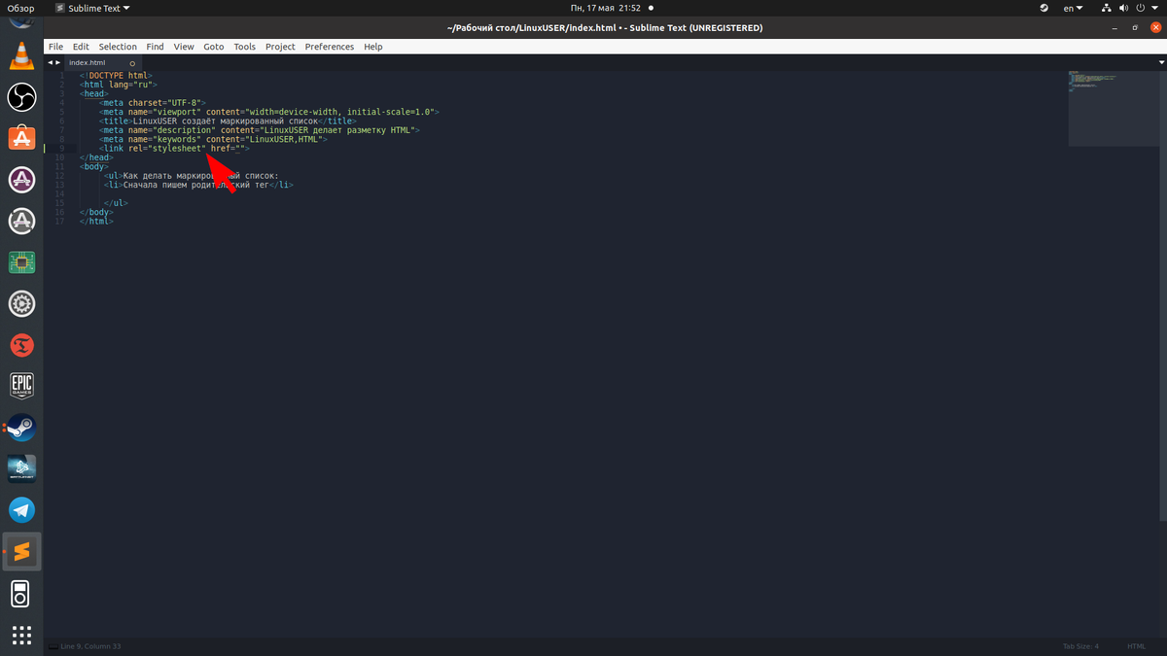Open the Selection menu
This screenshot has height=656, width=1167.
pos(118,47)
